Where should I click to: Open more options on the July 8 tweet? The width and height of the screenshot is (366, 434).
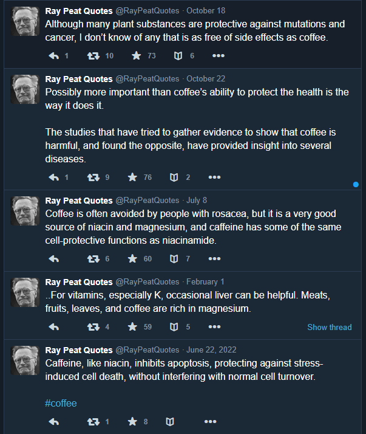[214, 258]
